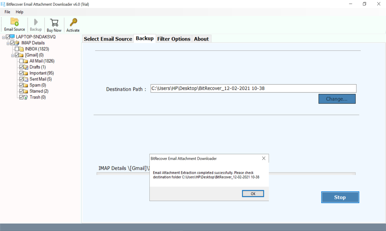Close the completion dialog with X
Image resolution: width=386 pixels, height=231 pixels.
coord(264,158)
